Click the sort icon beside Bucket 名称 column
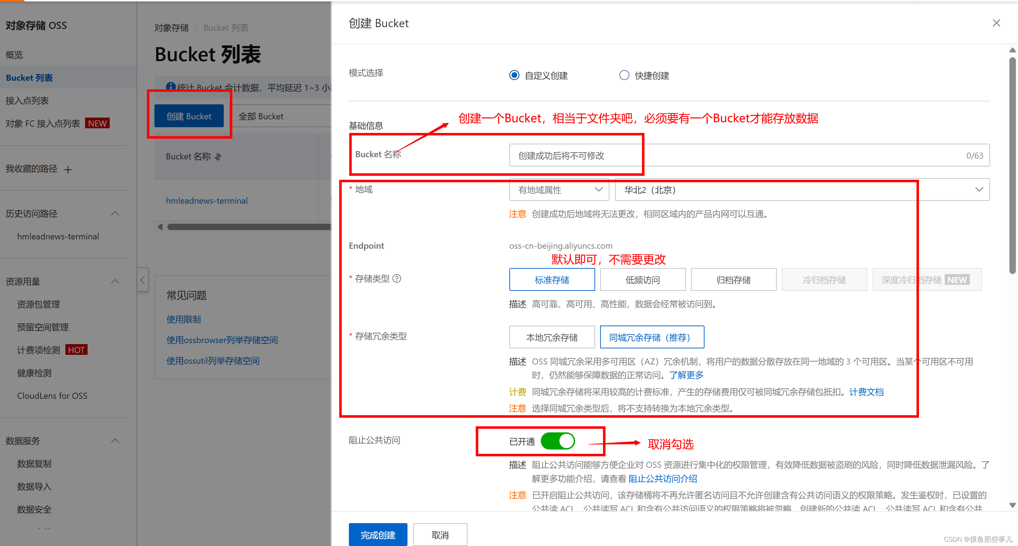Viewport: 1018px width, 546px height. (218, 157)
